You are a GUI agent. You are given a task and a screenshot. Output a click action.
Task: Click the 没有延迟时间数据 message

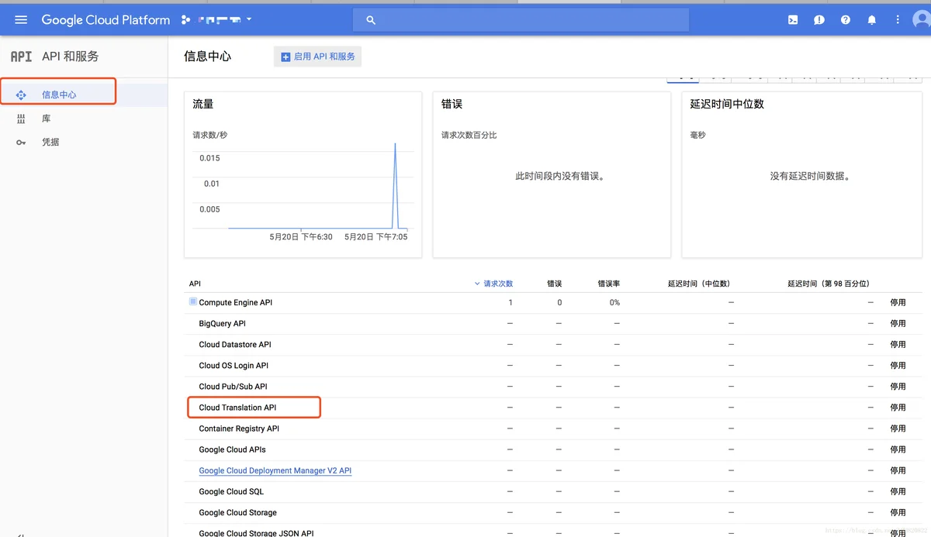[809, 176]
